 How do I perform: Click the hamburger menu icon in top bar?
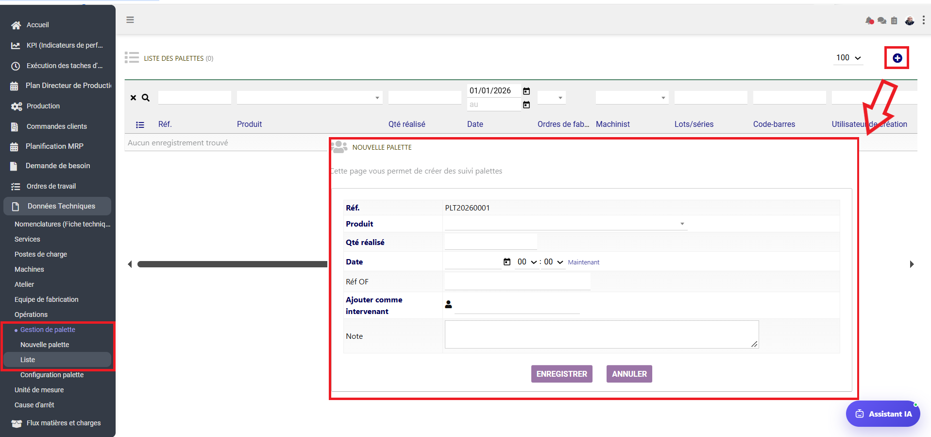click(x=130, y=20)
